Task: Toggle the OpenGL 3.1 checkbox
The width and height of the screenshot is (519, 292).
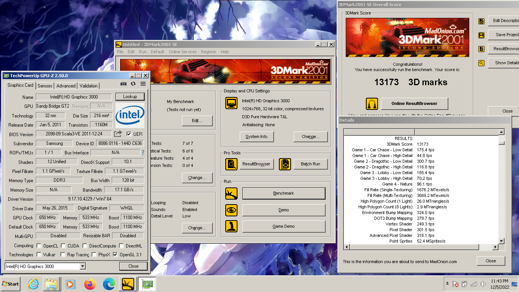Action: pyautogui.click(x=115, y=255)
